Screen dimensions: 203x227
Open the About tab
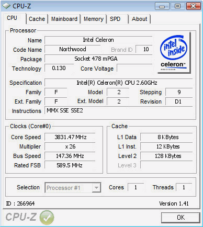click(139, 19)
